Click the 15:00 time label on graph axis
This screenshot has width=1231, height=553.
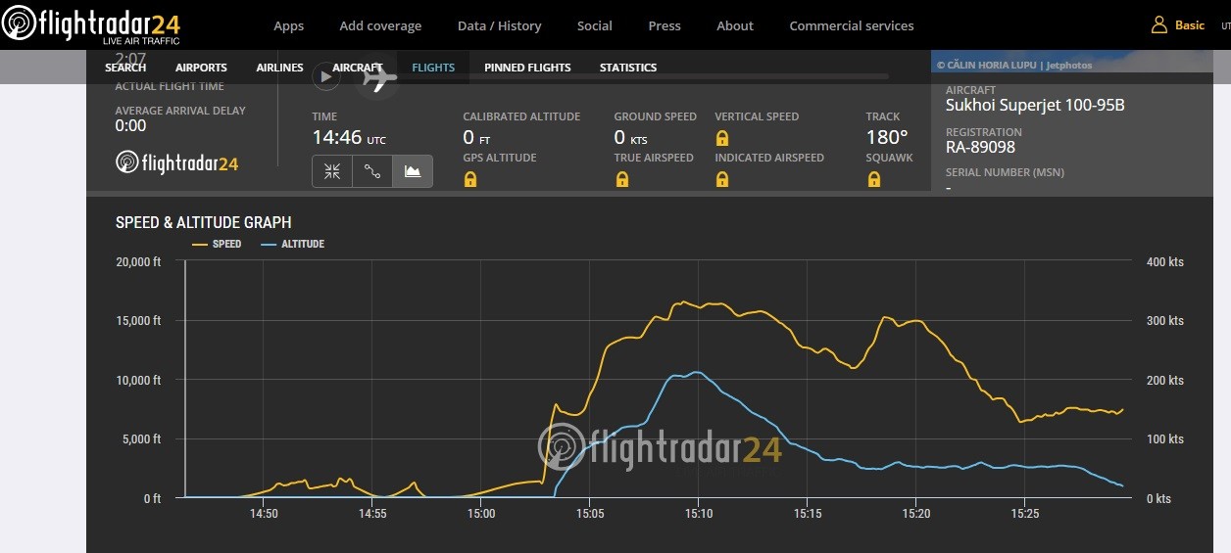(481, 513)
